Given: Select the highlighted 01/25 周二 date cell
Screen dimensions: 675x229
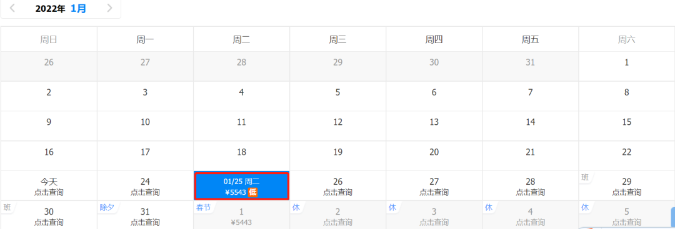Looking at the screenshot, I should tap(241, 186).
